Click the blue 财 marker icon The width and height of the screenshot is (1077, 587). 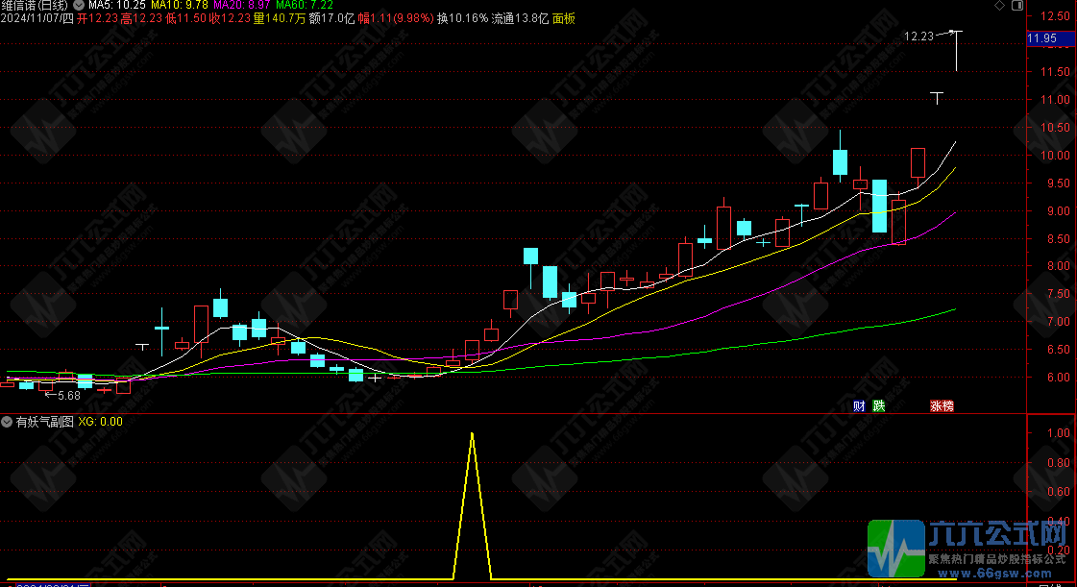click(x=859, y=406)
